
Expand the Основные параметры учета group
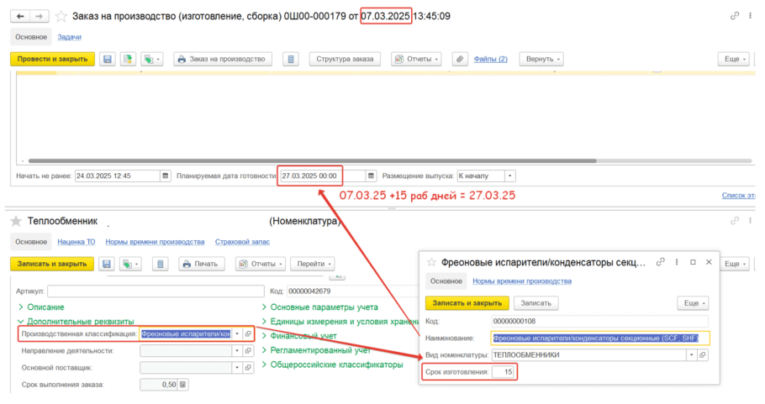click(319, 307)
